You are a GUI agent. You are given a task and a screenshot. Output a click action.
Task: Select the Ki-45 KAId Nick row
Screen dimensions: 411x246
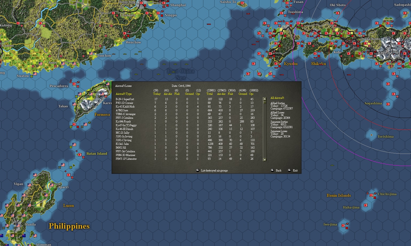[185, 106]
